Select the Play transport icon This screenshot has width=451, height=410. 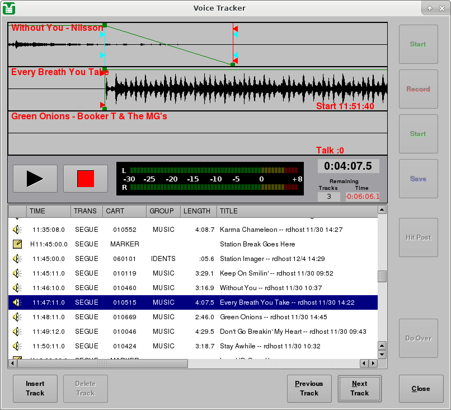coord(35,178)
